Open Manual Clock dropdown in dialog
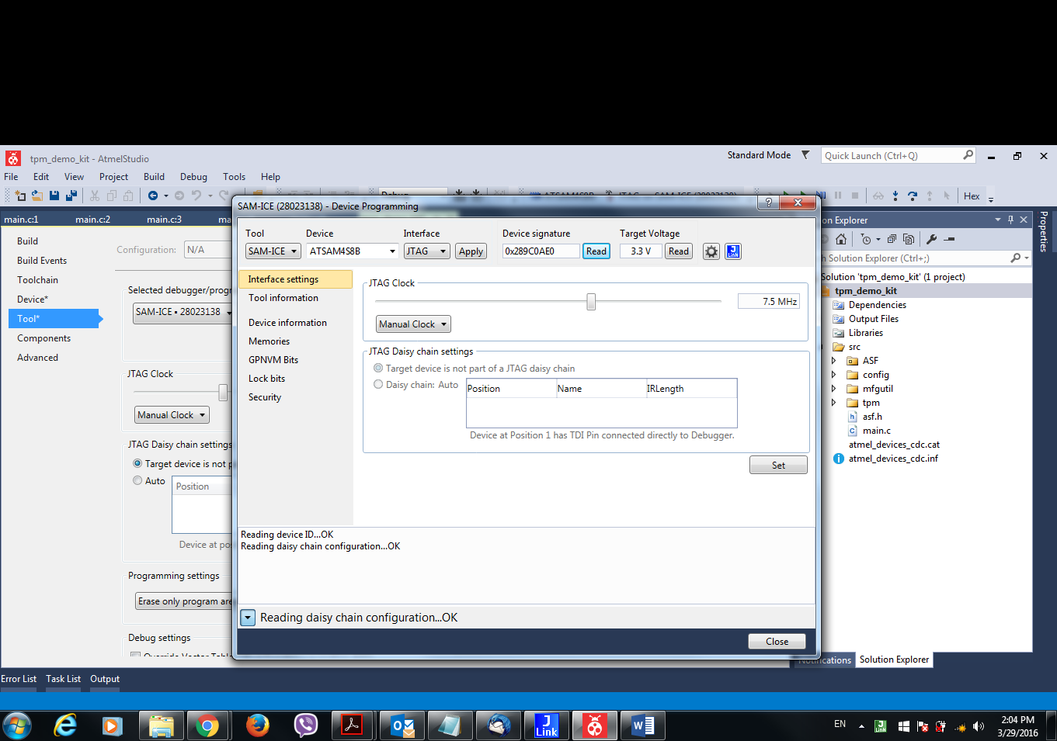Viewport: 1057px width, 741px height. coord(413,324)
